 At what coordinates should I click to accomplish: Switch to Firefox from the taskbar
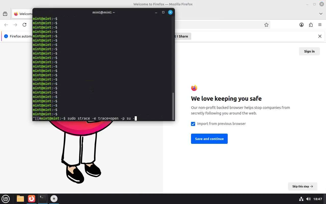(32, 199)
